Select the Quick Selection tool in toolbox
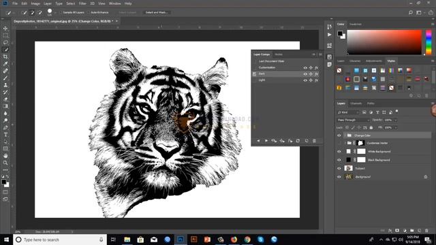This screenshot has width=436, height=245. point(5,50)
